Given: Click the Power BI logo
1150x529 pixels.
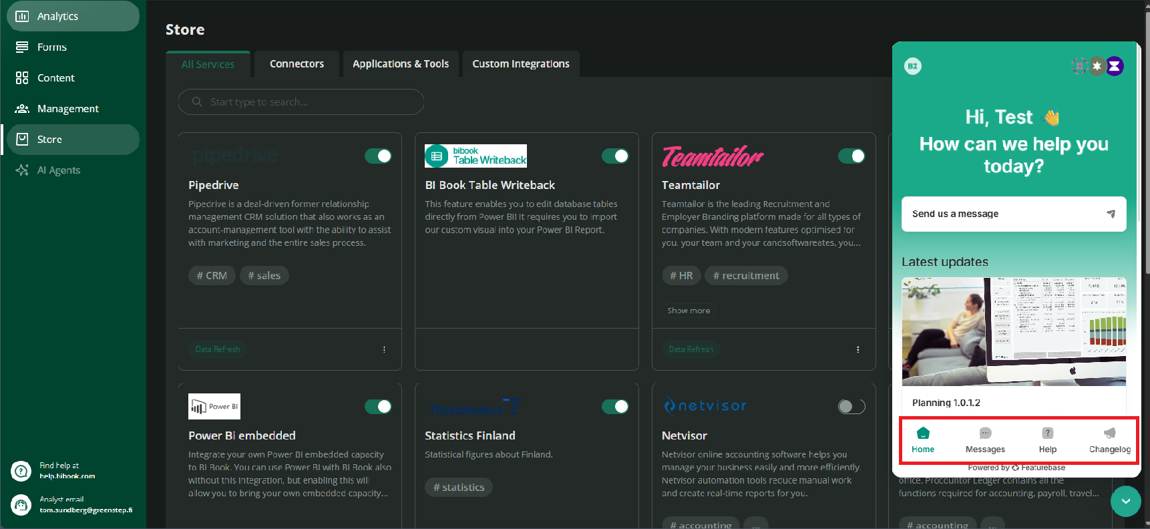Looking at the screenshot, I should (214, 406).
